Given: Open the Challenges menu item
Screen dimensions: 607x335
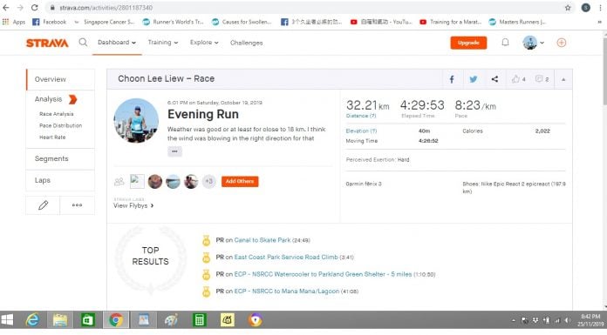Looking at the screenshot, I should tap(246, 43).
